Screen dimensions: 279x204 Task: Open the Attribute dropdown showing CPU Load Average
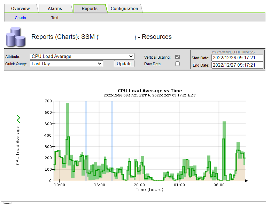(x=82, y=56)
